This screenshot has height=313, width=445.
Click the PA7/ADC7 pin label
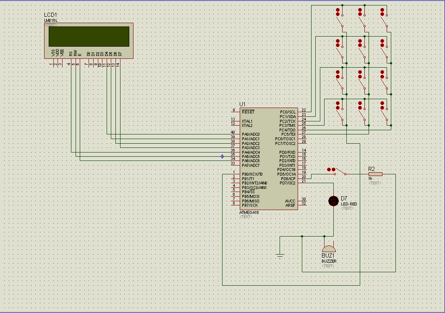pos(251,165)
